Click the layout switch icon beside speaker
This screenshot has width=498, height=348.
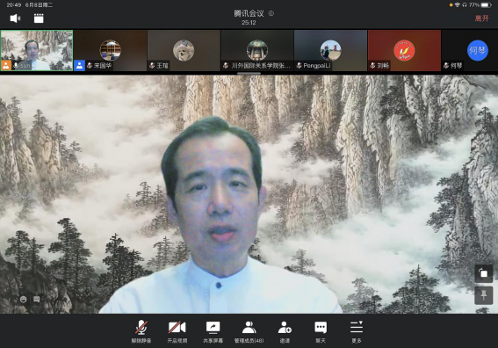39,18
